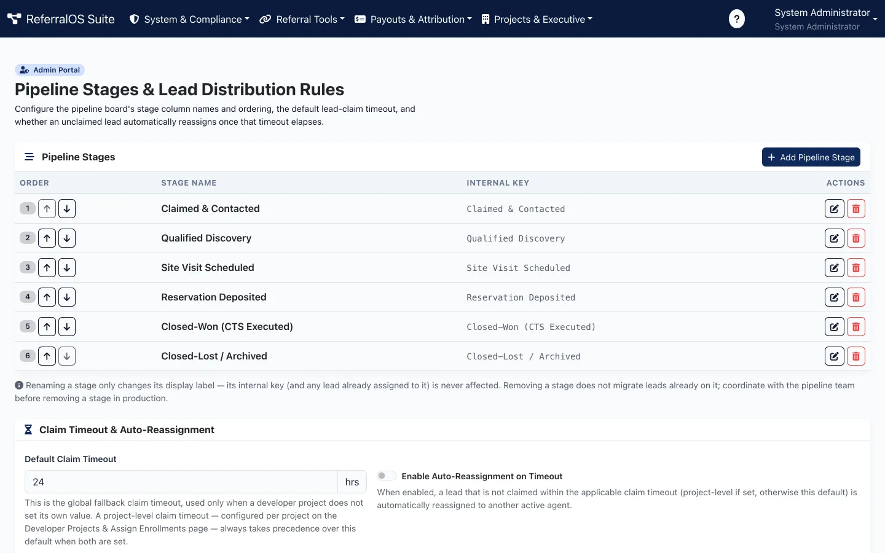
Task: Click the Default Claim Timeout field
Action: pos(181,482)
